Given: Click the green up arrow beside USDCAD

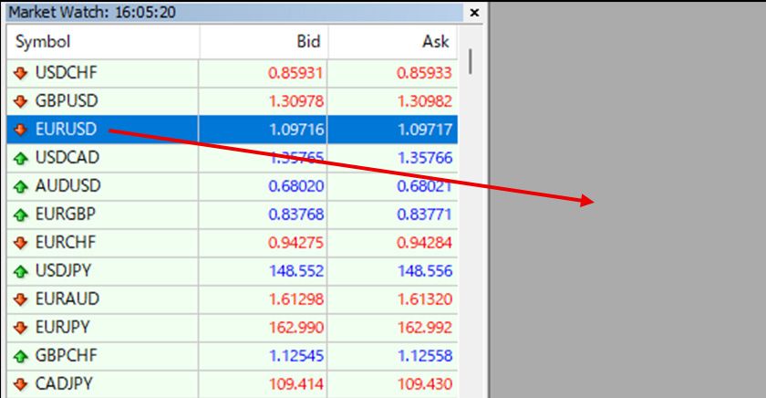Looking at the screenshot, I should (20, 158).
